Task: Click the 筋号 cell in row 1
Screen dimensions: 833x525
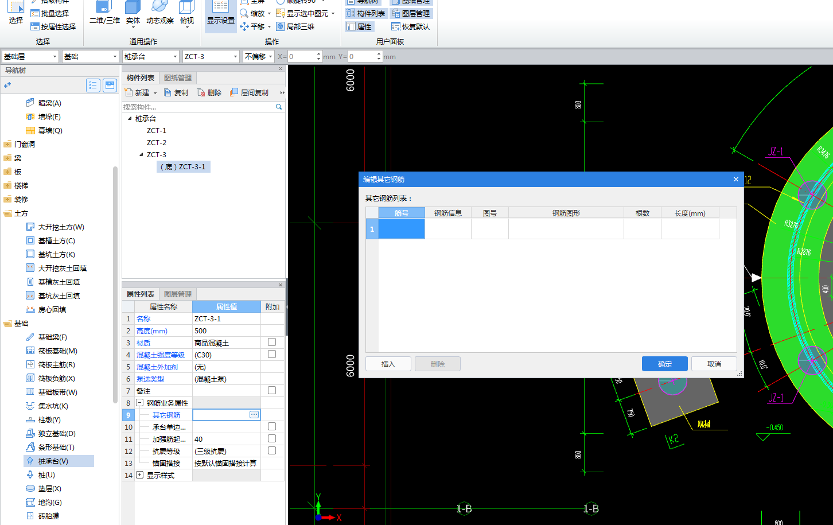Action: point(402,228)
